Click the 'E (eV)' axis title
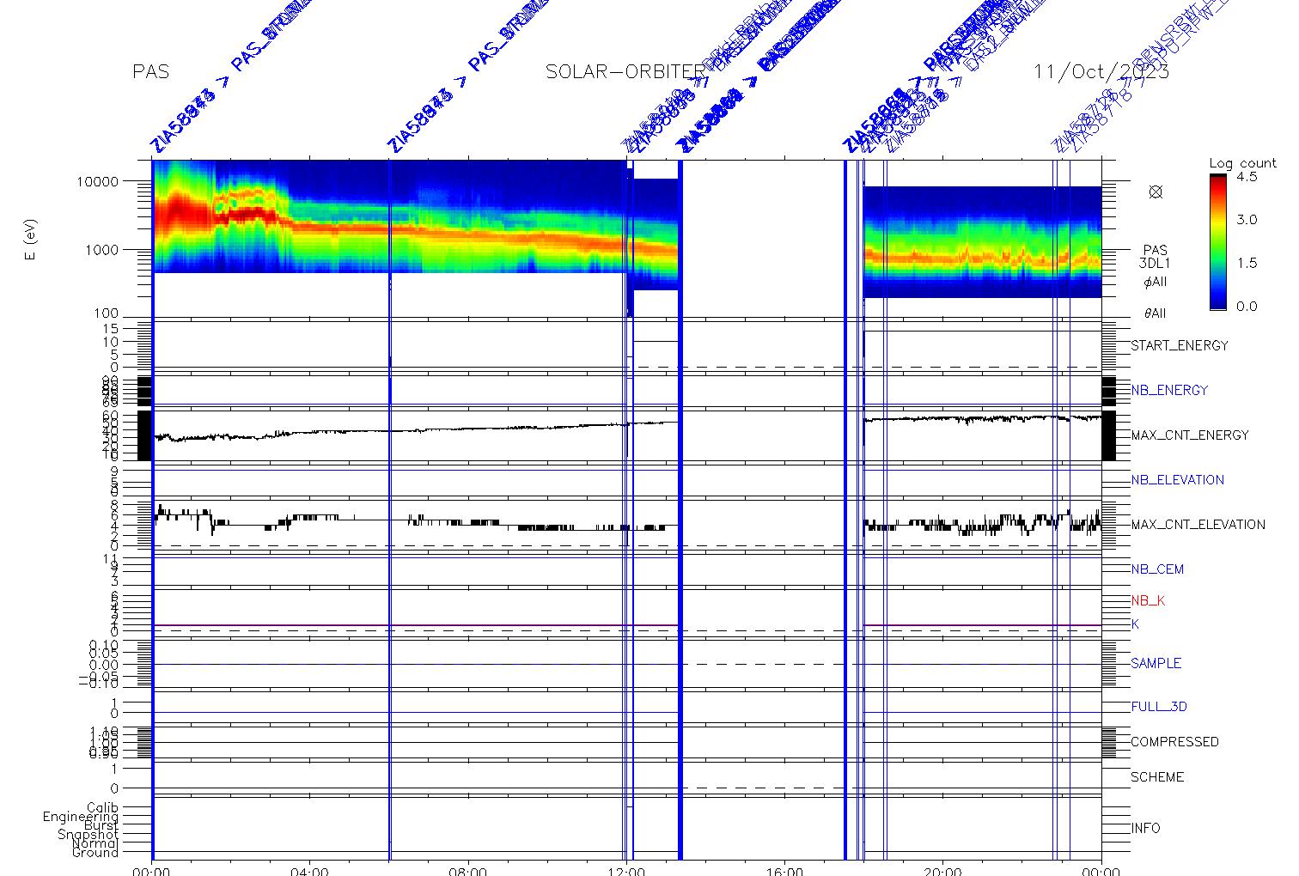The width and height of the screenshot is (1299, 876). (x=31, y=240)
